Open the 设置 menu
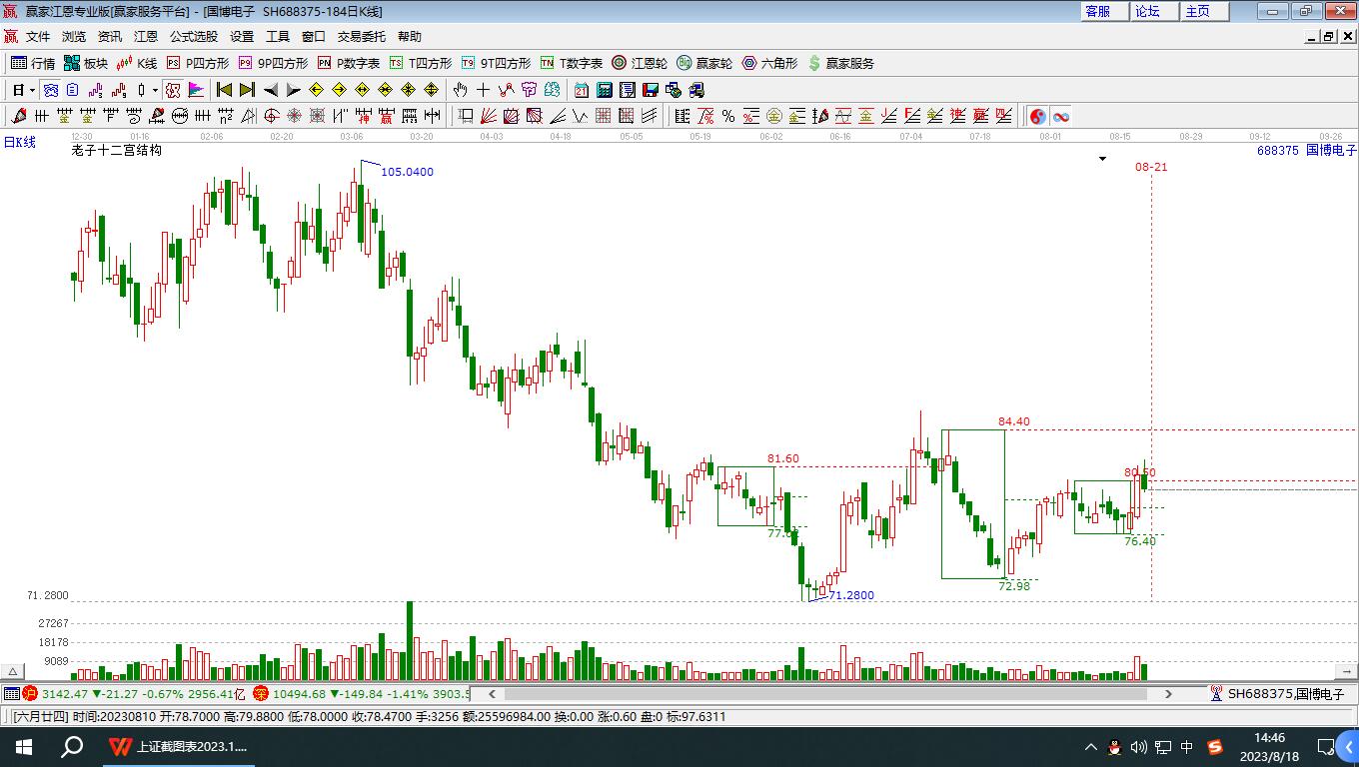The width and height of the screenshot is (1359, 767). click(242, 36)
